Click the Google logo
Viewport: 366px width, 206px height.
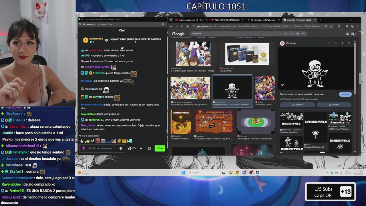pyautogui.click(x=178, y=34)
